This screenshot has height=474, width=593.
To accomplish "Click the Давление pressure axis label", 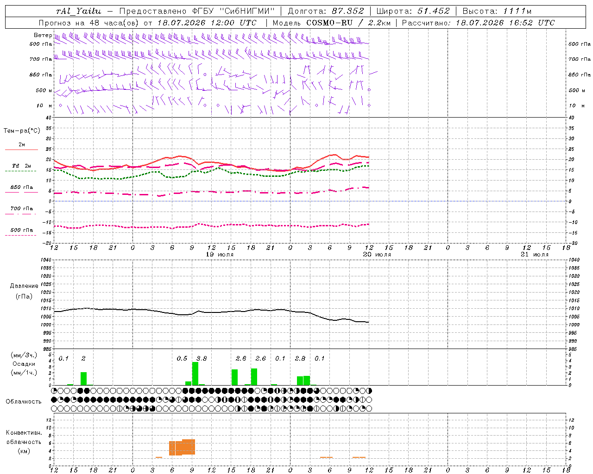I will tap(24, 286).
